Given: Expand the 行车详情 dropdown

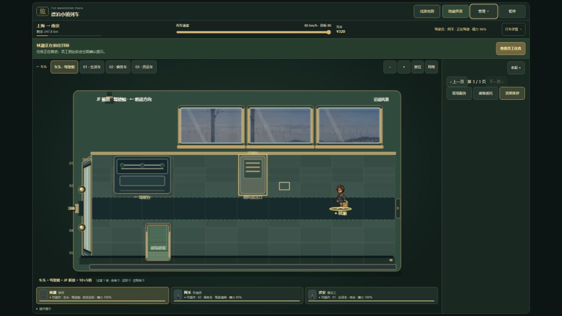Looking at the screenshot, I should pos(514,29).
